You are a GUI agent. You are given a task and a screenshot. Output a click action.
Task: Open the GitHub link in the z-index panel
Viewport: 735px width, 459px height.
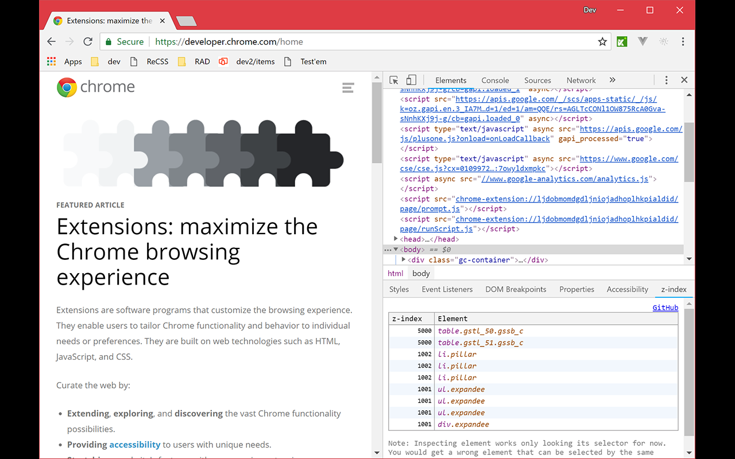tap(665, 308)
